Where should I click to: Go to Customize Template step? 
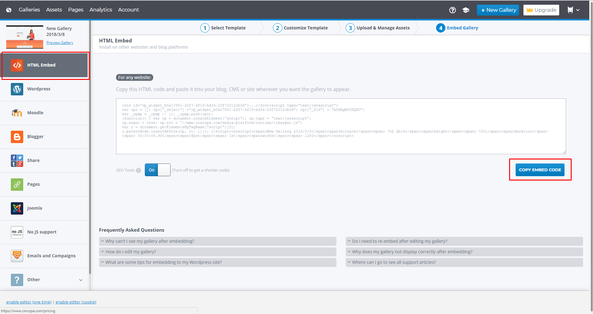tap(301, 28)
